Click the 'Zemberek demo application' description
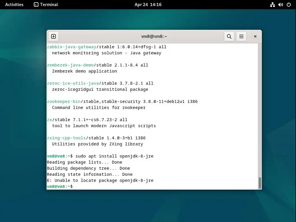The width and height of the screenshot is (296, 222). pyautogui.click(x=85, y=71)
